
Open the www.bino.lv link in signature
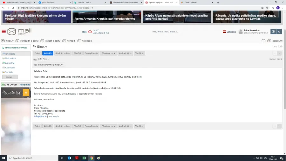pyautogui.click(x=54, y=116)
